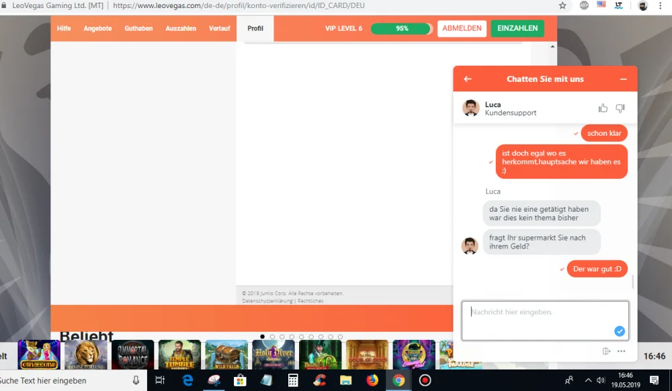The image size is (672, 391).
Task: Click the page scroll-up arrow
Action: [x=552, y=46]
